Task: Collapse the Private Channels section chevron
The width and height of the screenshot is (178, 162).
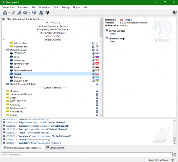Action: pos(4,39)
